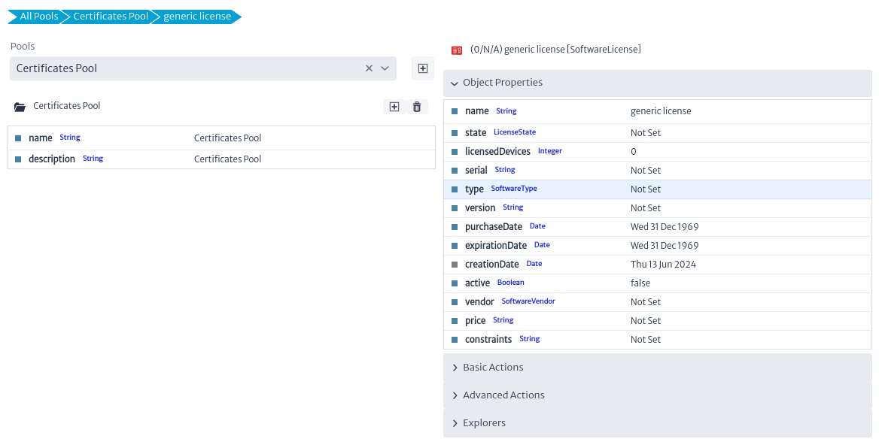Click square icon of pool description row
Screen dimensions: 879x445
18,159
